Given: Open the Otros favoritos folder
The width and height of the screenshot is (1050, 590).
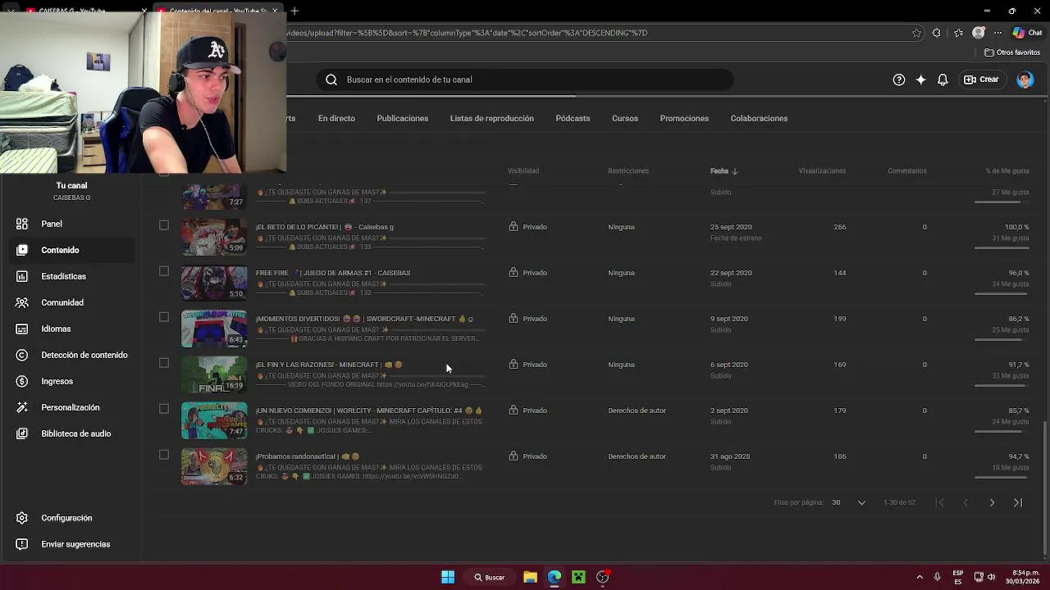Looking at the screenshot, I should [1012, 52].
